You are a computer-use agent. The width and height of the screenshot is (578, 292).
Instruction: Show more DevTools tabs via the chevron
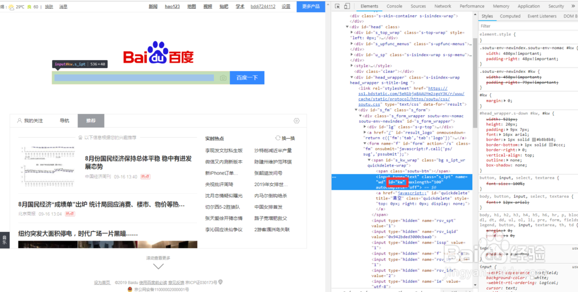[x=573, y=6]
